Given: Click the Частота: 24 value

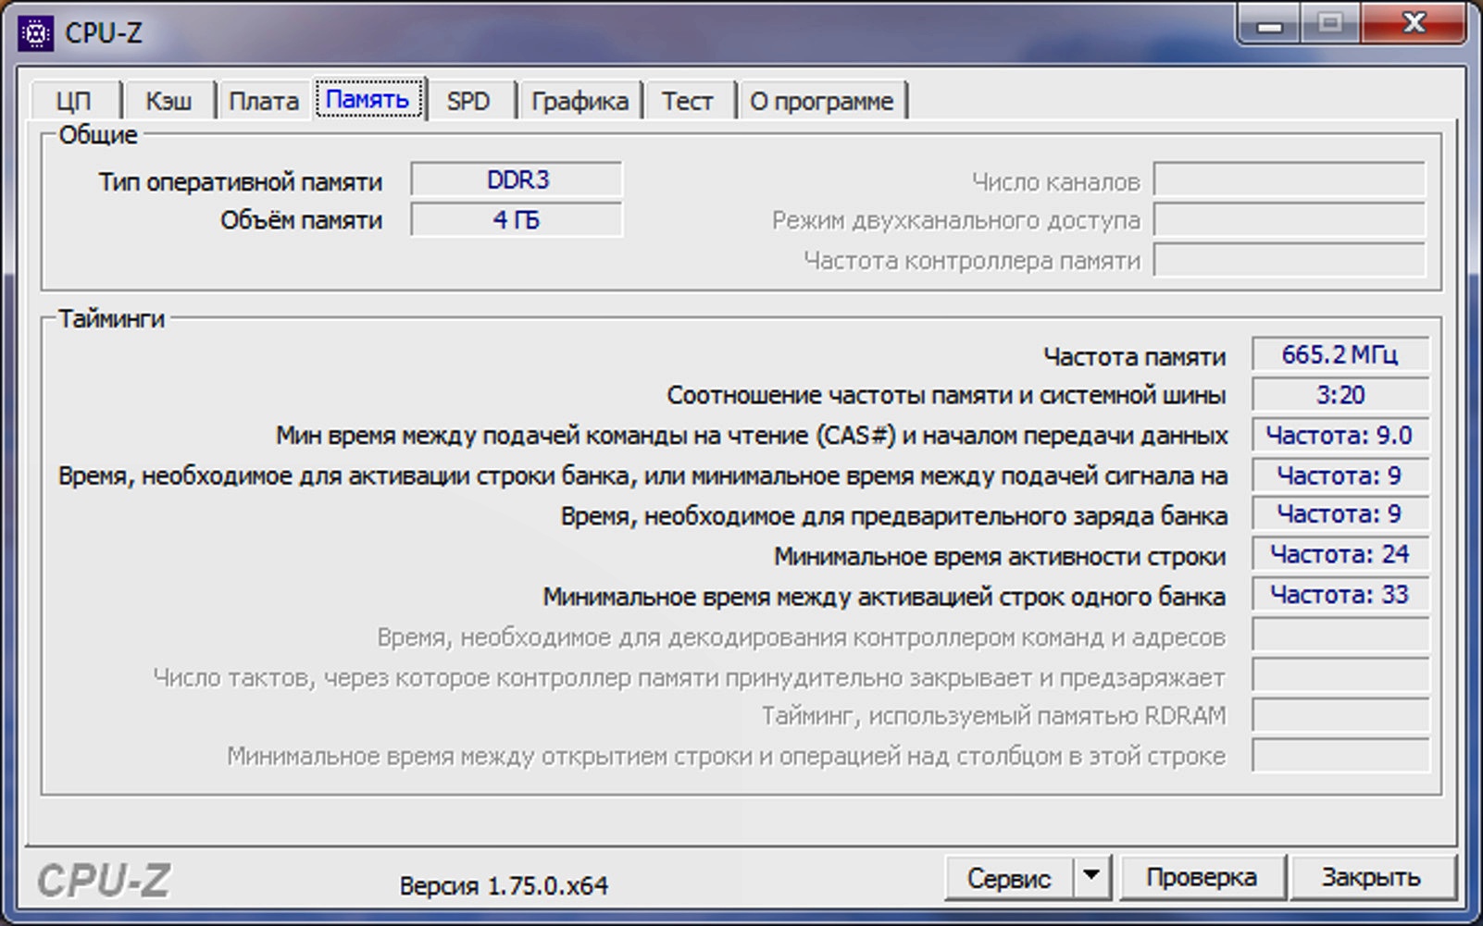Looking at the screenshot, I should click(x=1340, y=554).
